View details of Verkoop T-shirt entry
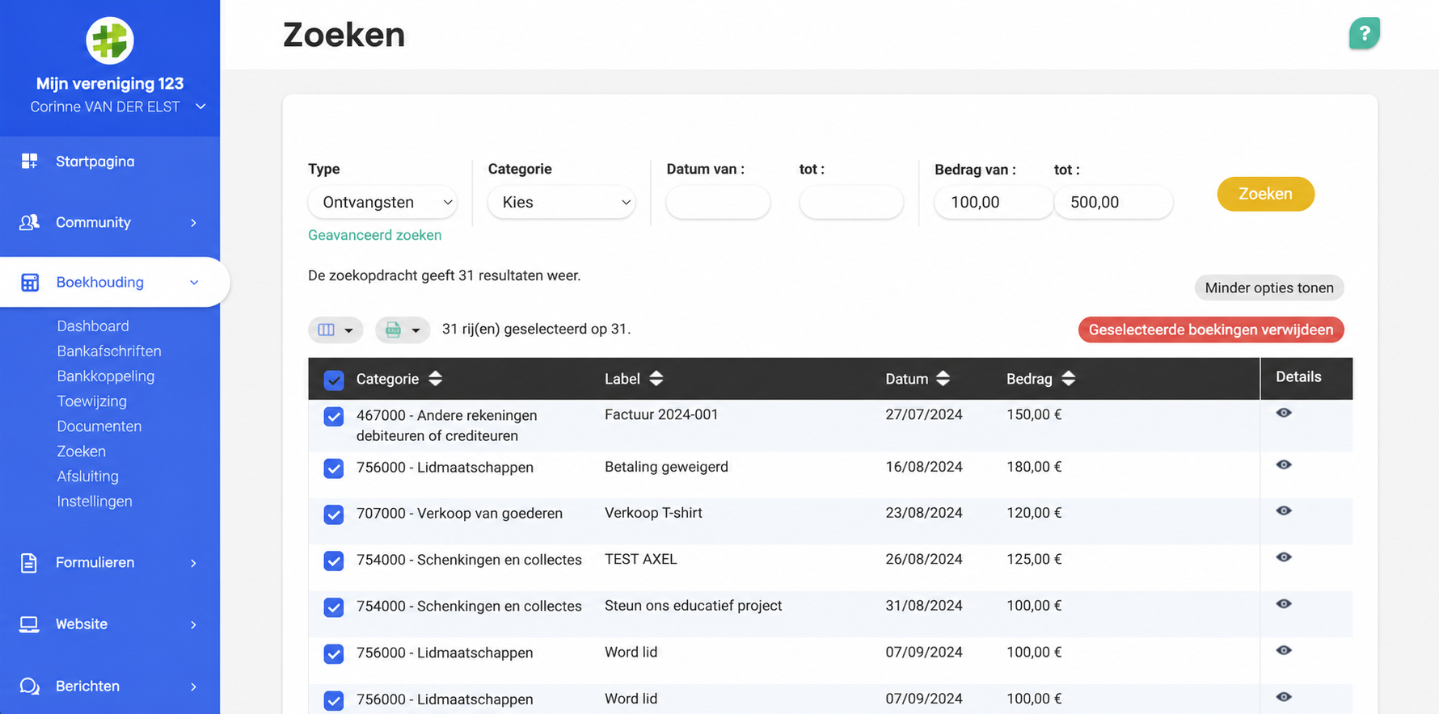Viewport: 1439px width, 714px height. 1284,510
